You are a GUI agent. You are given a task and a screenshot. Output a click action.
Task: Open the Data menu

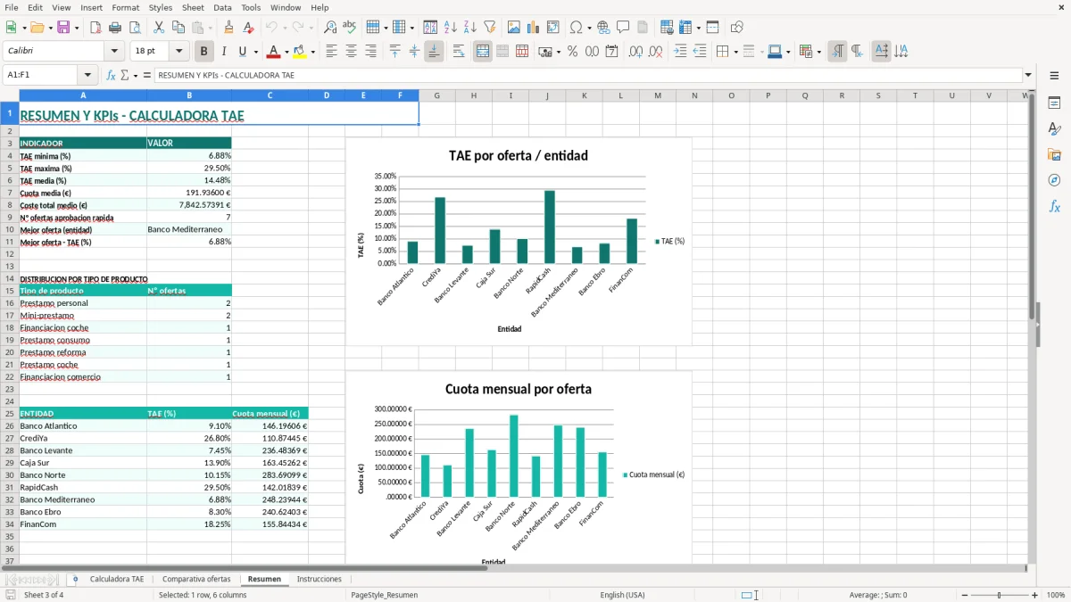[x=222, y=7]
